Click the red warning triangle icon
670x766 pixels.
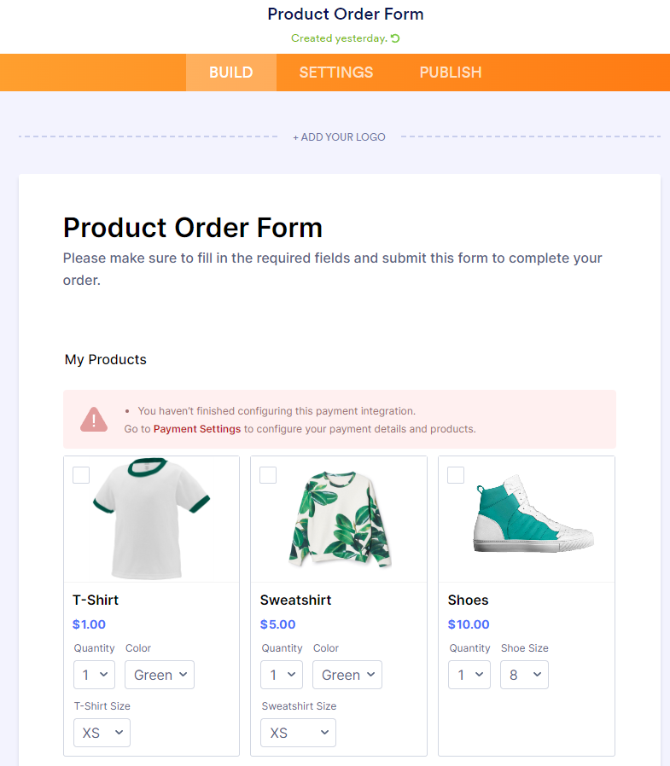pyautogui.click(x=94, y=420)
